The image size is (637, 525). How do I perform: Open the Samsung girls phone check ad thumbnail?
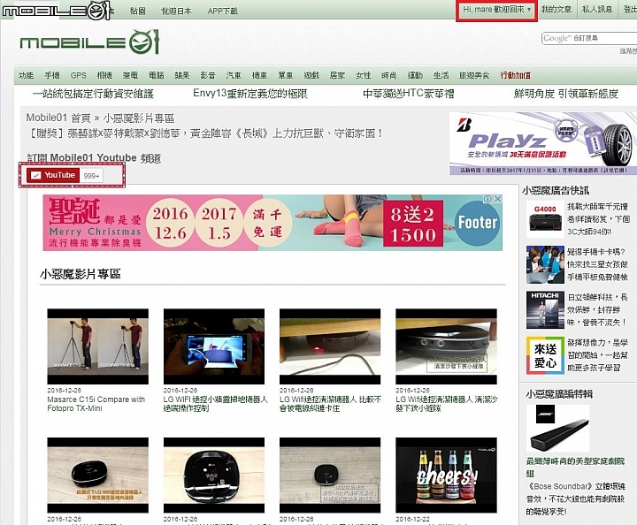click(x=545, y=264)
